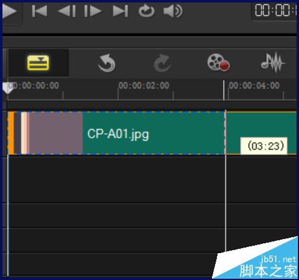Open the Record/Capture option film reel
Screen dimensions: 299x280
point(218,62)
